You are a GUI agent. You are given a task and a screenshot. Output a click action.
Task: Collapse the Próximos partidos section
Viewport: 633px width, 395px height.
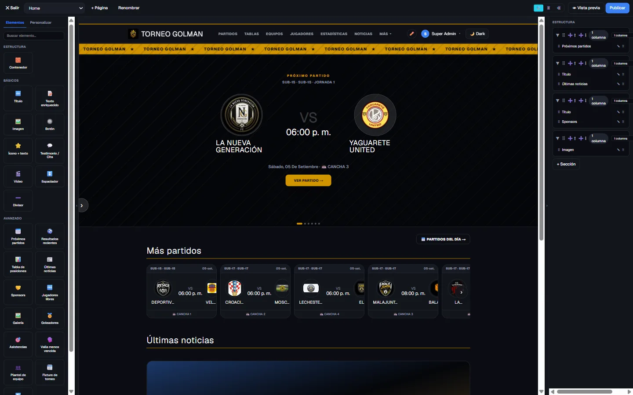coord(557,35)
